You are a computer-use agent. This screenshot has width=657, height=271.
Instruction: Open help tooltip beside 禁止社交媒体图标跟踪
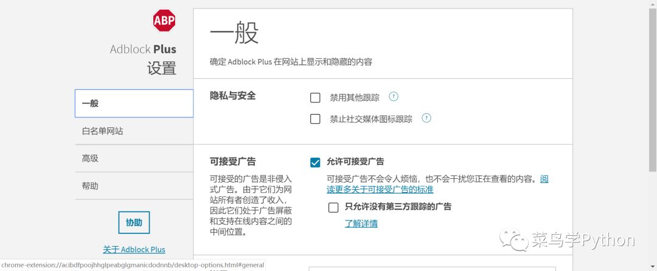pos(426,118)
